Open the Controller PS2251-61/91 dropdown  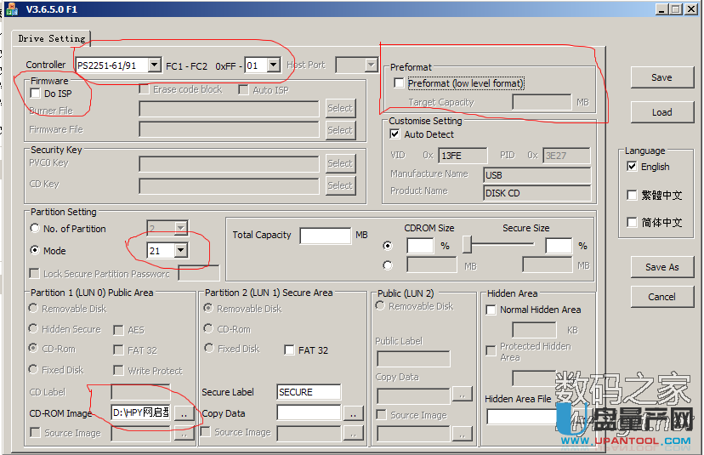pos(154,65)
